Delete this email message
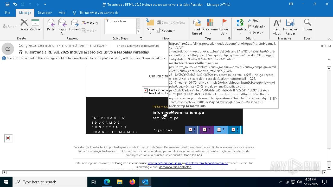333x187 pixels. 24,25
